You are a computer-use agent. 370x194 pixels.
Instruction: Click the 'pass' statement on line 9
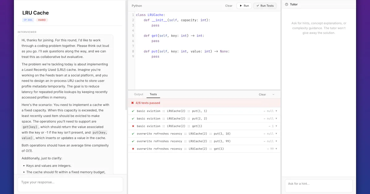(x=155, y=57)
